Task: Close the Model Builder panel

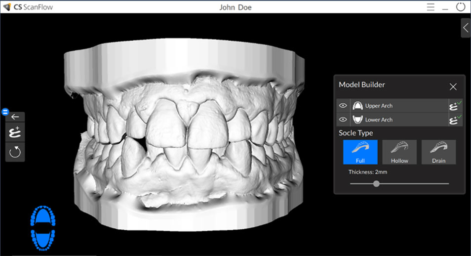Action: [x=453, y=87]
